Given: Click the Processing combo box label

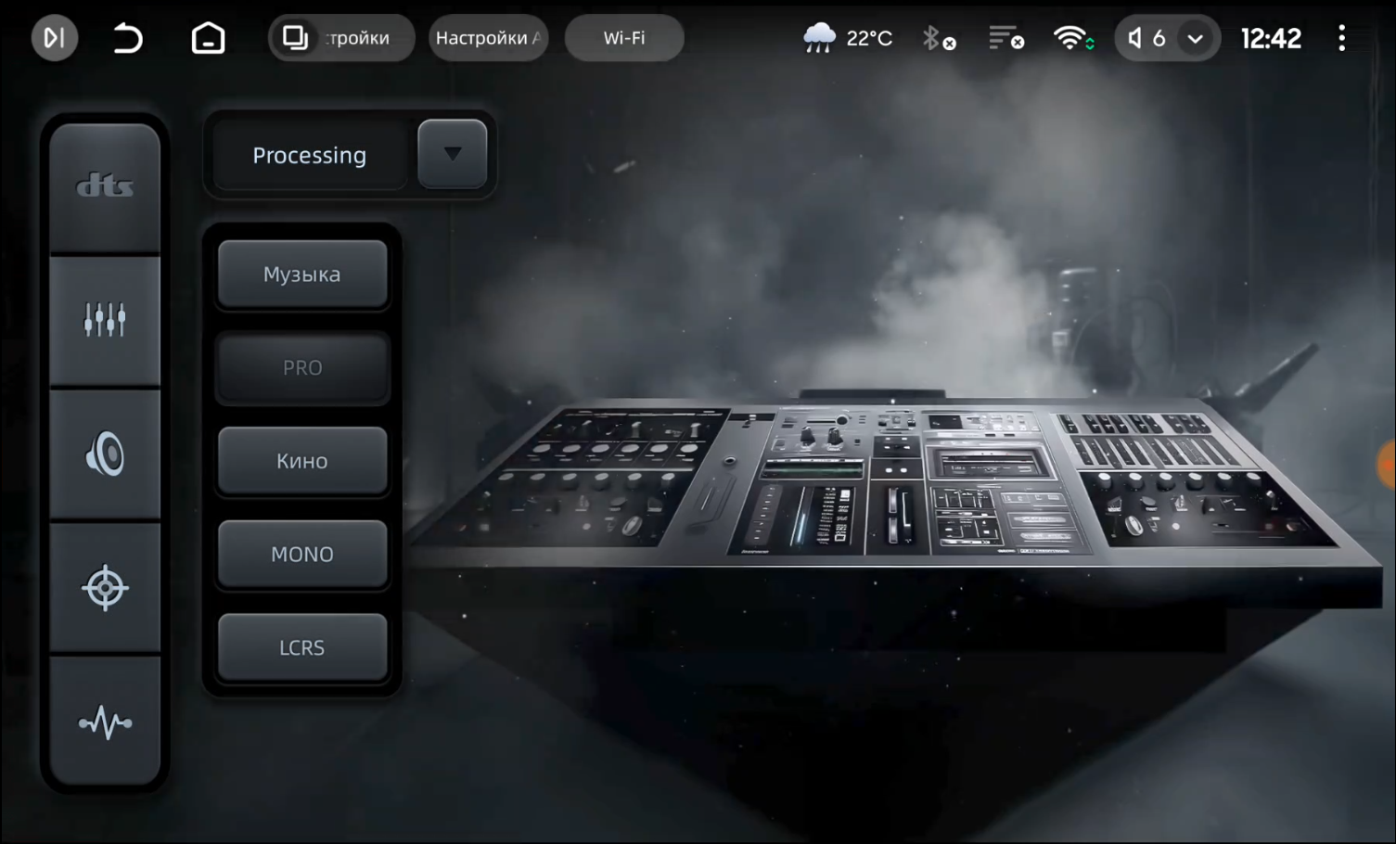Looking at the screenshot, I should [x=309, y=156].
